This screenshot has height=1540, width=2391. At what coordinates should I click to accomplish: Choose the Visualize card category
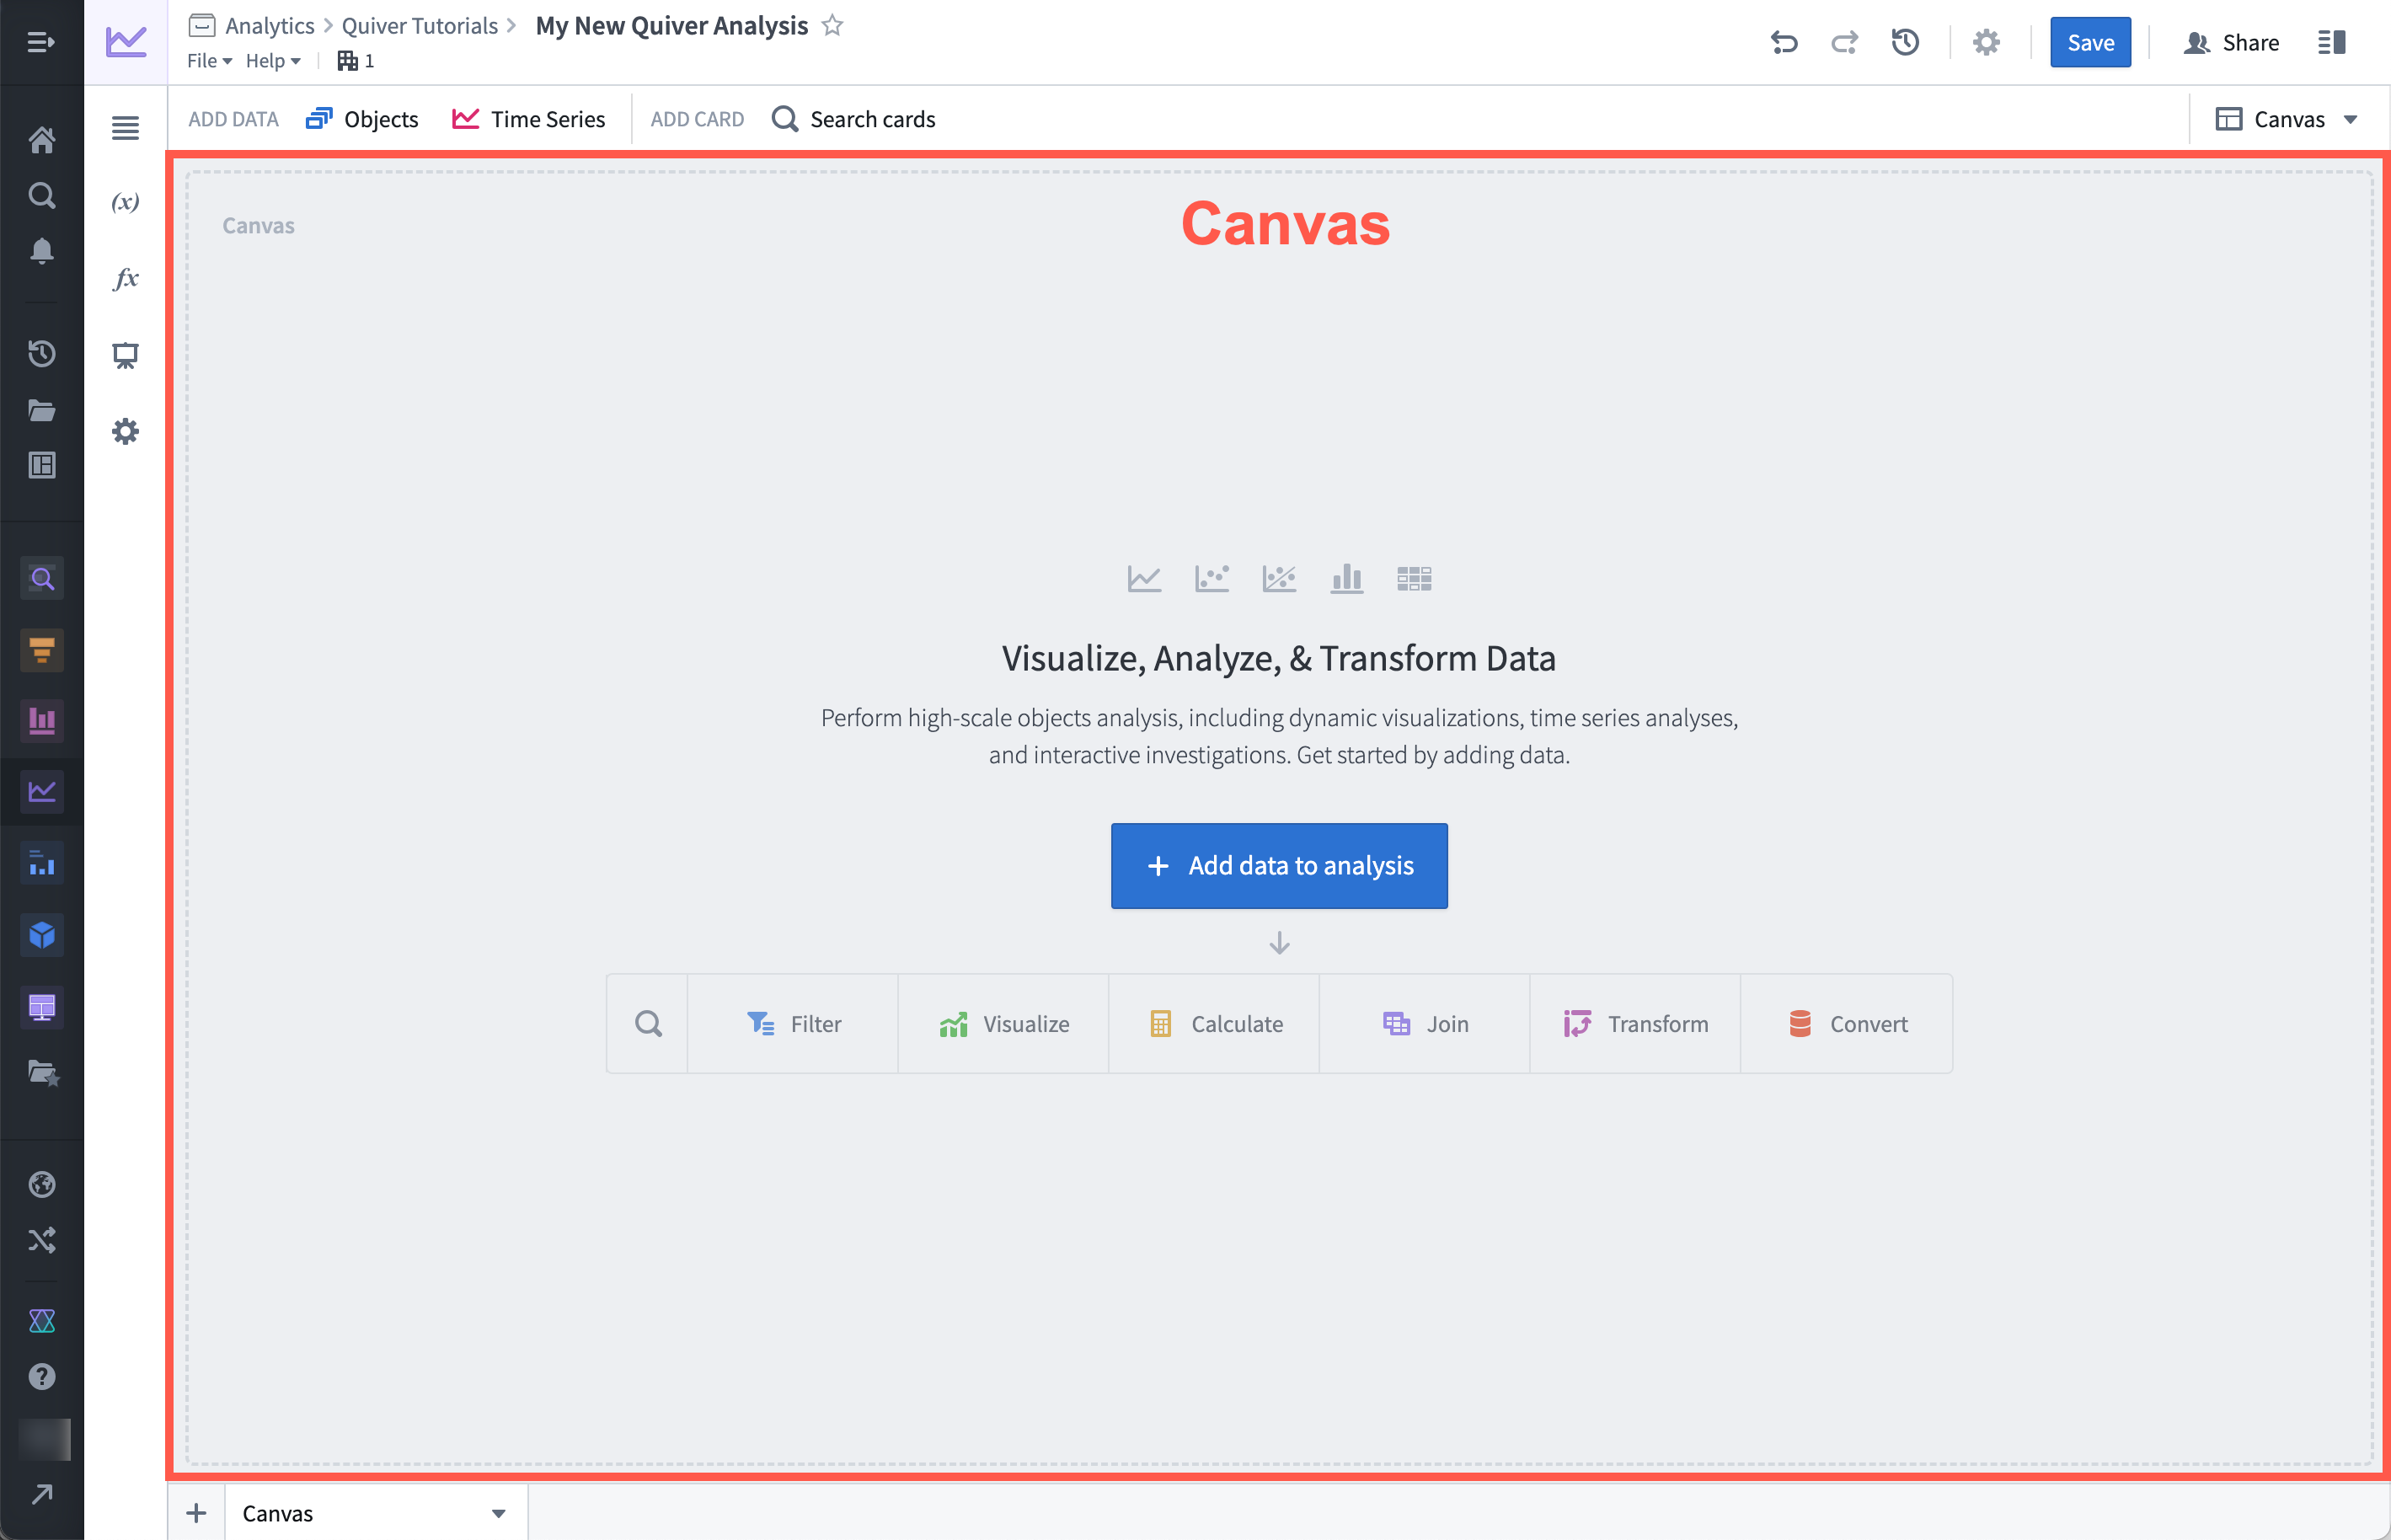[x=1003, y=1024]
